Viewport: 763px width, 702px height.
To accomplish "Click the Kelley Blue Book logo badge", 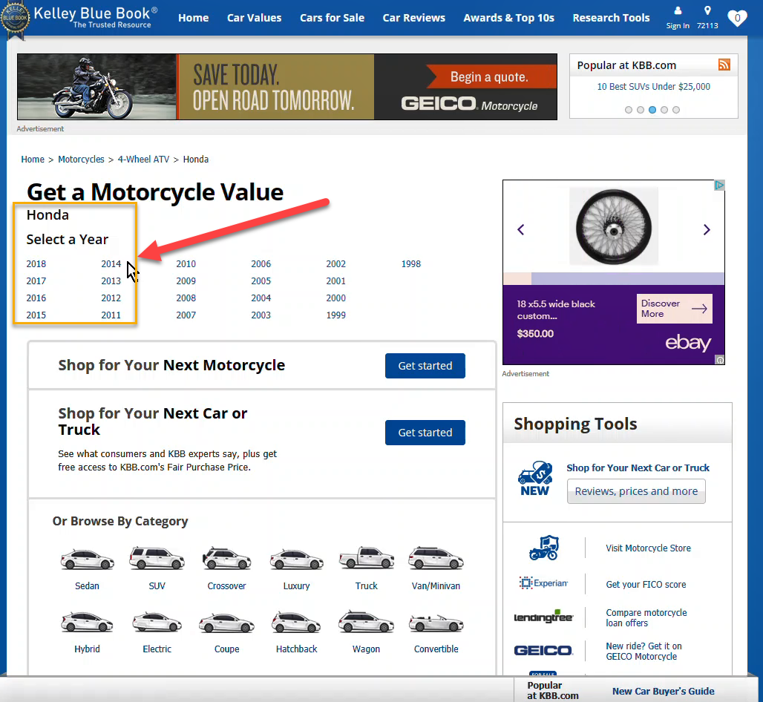I will (15, 19).
